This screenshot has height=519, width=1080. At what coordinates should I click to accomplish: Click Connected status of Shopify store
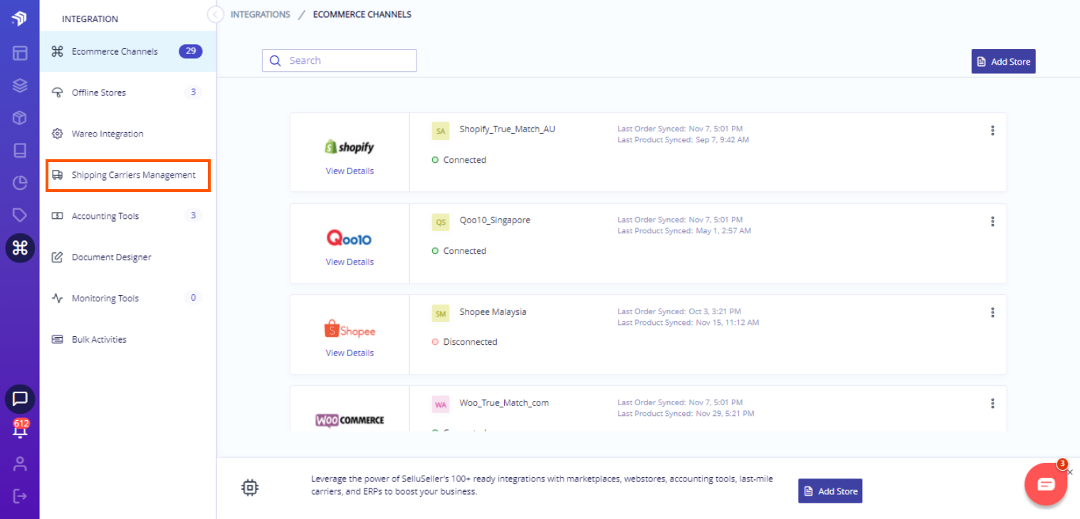tap(458, 160)
